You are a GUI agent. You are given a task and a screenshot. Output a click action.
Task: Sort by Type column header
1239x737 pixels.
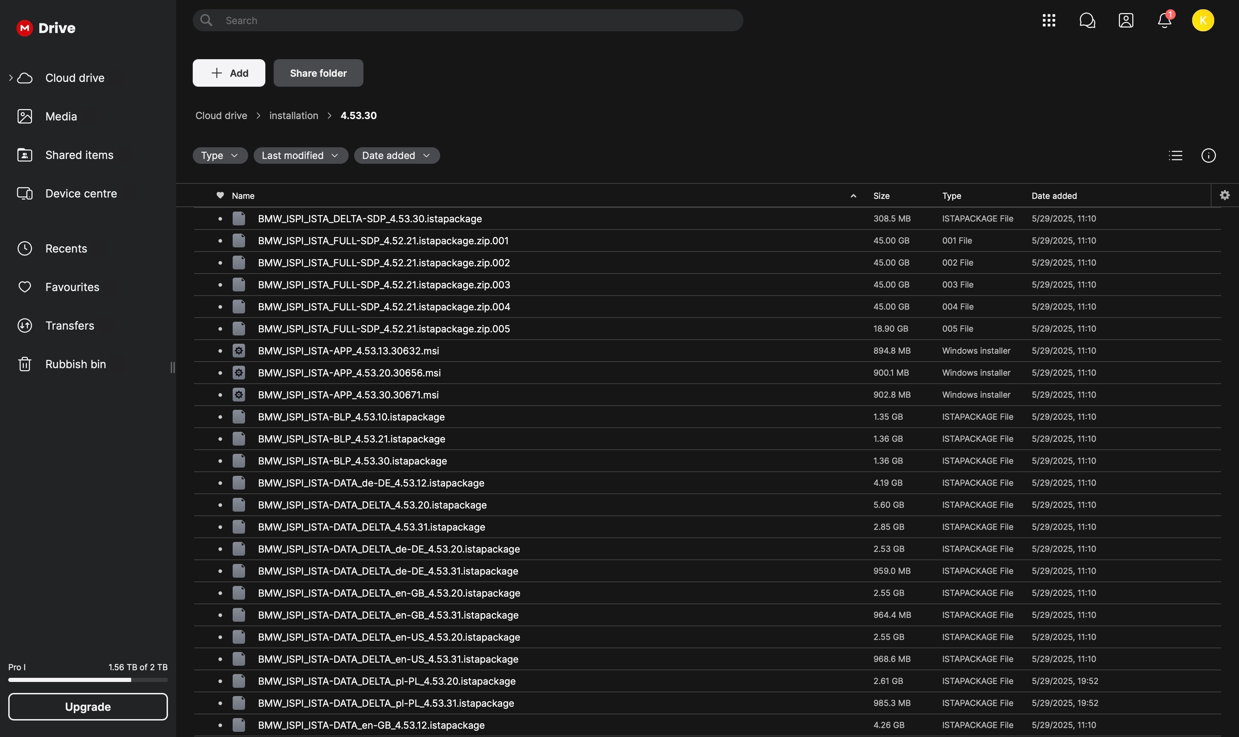pos(952,196)
